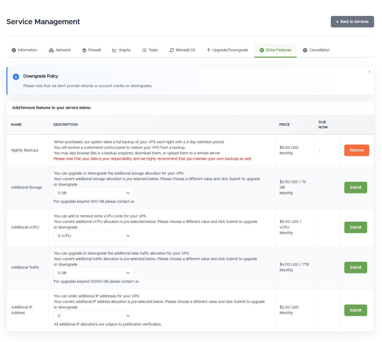The image size is (382, 342).
Task: Switch to the Network tab
Action: [x=60, y=50]
